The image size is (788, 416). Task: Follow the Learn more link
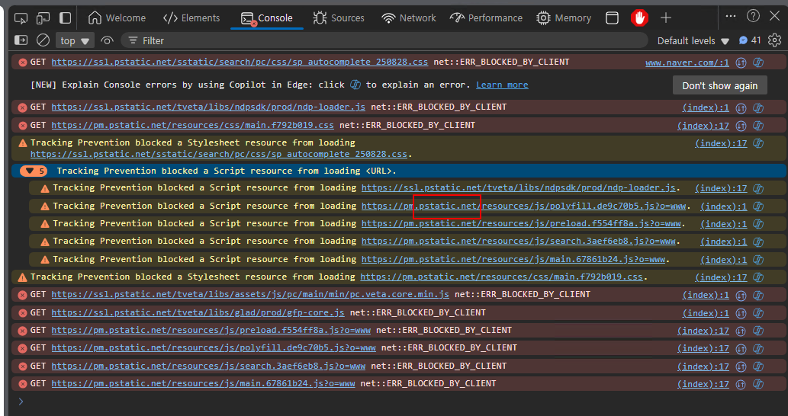pos(502,85)
